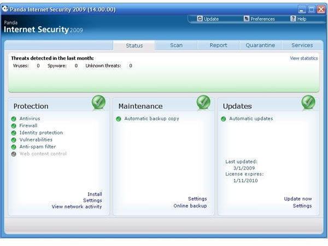This screenshot has height=246, width=328.
Task: Open the Scan tab
Action: click(x=176, y=45)
